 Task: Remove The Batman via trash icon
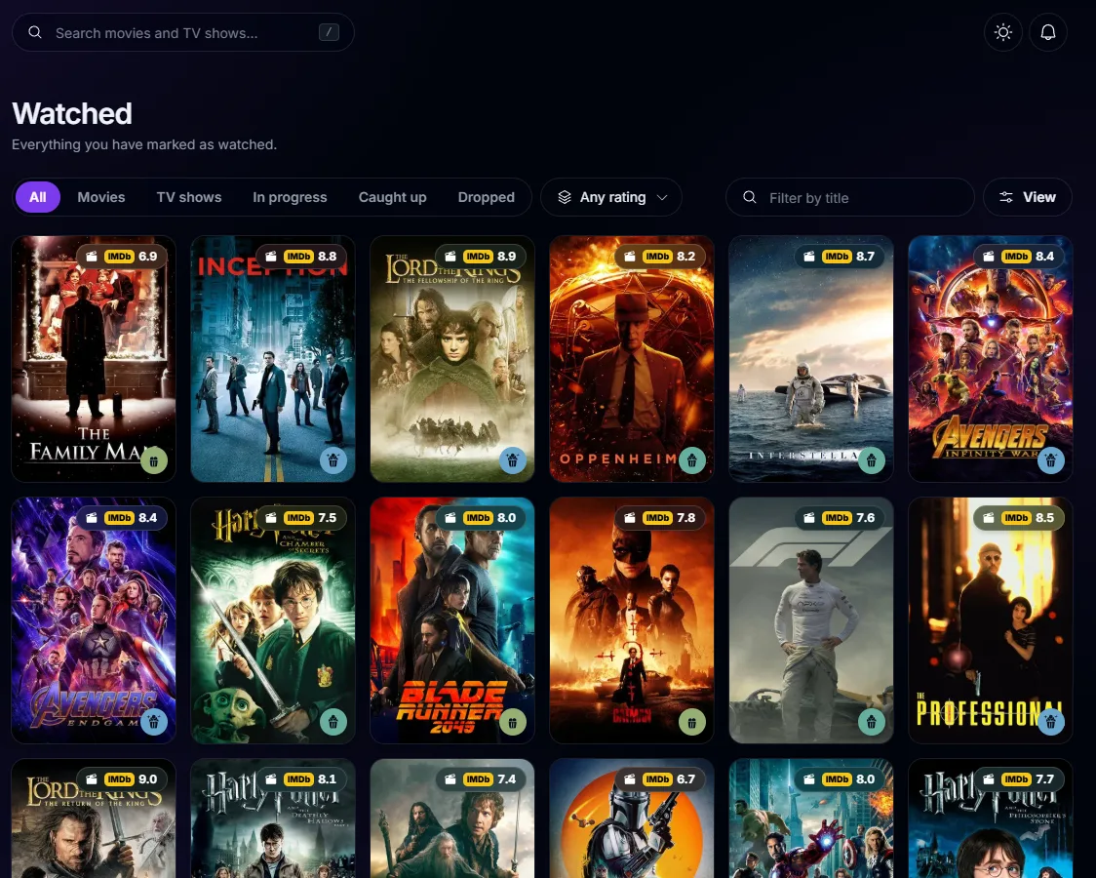(x=692, y=721)
